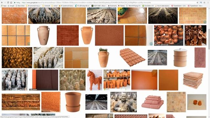Image resolution: width=210 pixels, height=118 pixels.
Task: Open the beige mosaic tile image
Action: tap(176, 102)
